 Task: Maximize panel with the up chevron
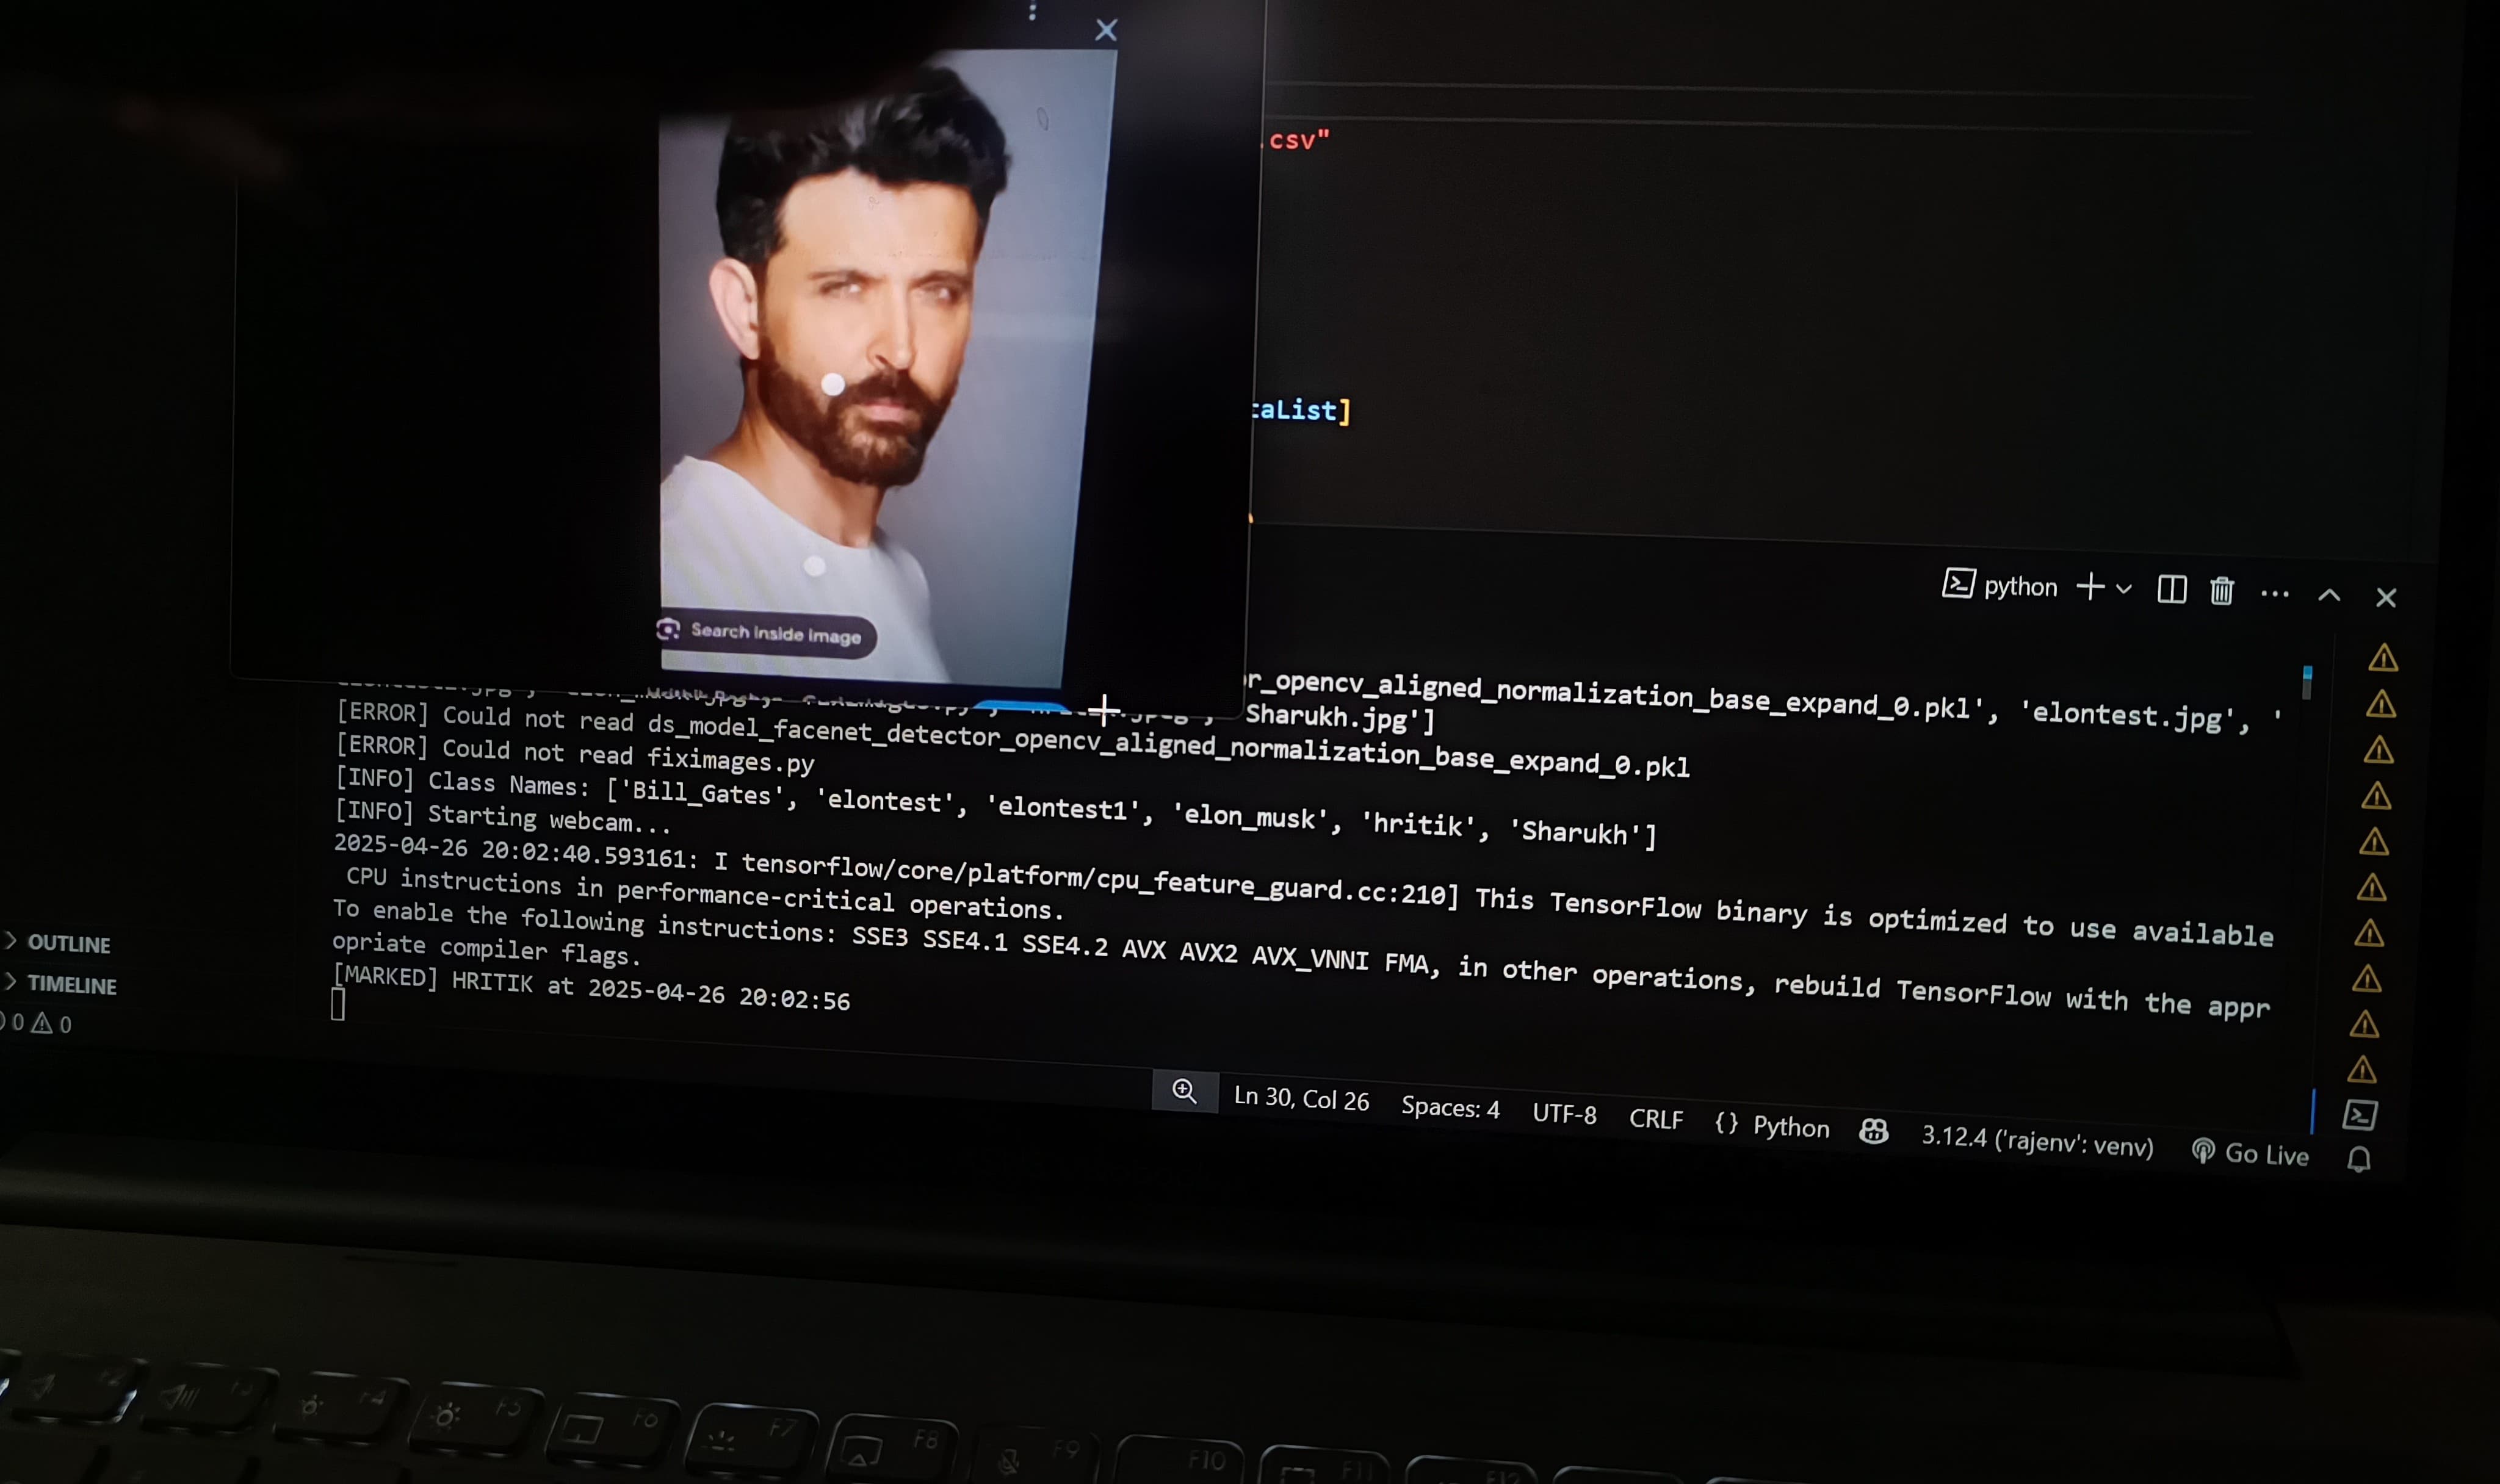tap(2329, 596)
